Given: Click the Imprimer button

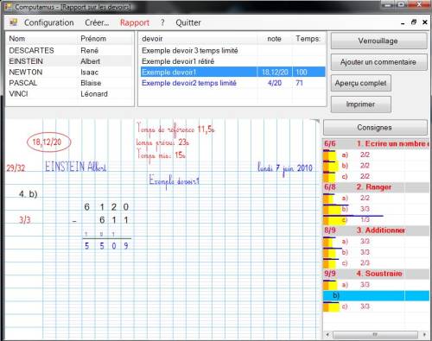Looking at the screenshot, I should (360, 104).
